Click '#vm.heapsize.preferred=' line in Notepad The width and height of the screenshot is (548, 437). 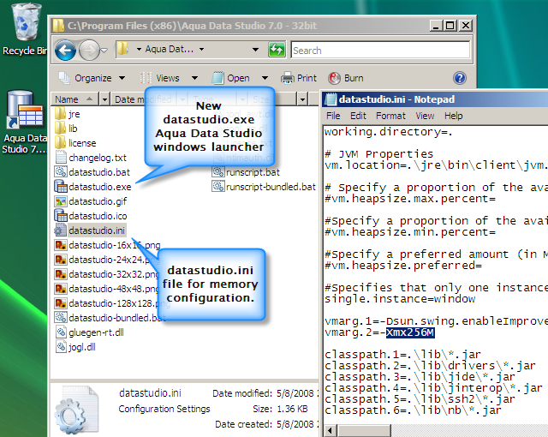tap(403, 266)
